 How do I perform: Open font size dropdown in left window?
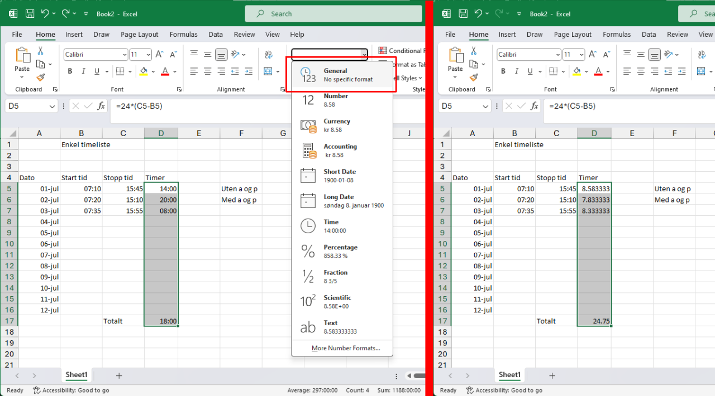pos(148,55)
